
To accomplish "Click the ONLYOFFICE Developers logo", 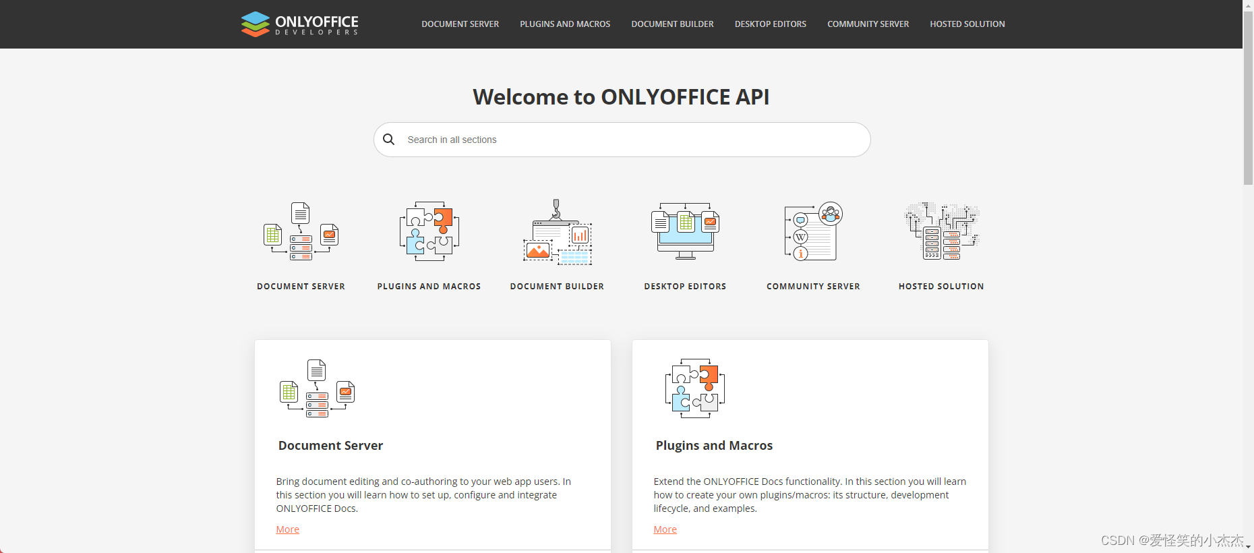I will pyautogui.click(x=300, y=24).
